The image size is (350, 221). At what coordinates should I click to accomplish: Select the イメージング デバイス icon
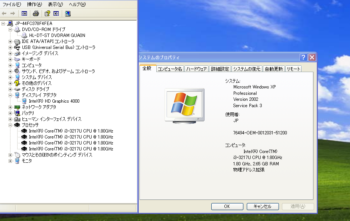17,53
